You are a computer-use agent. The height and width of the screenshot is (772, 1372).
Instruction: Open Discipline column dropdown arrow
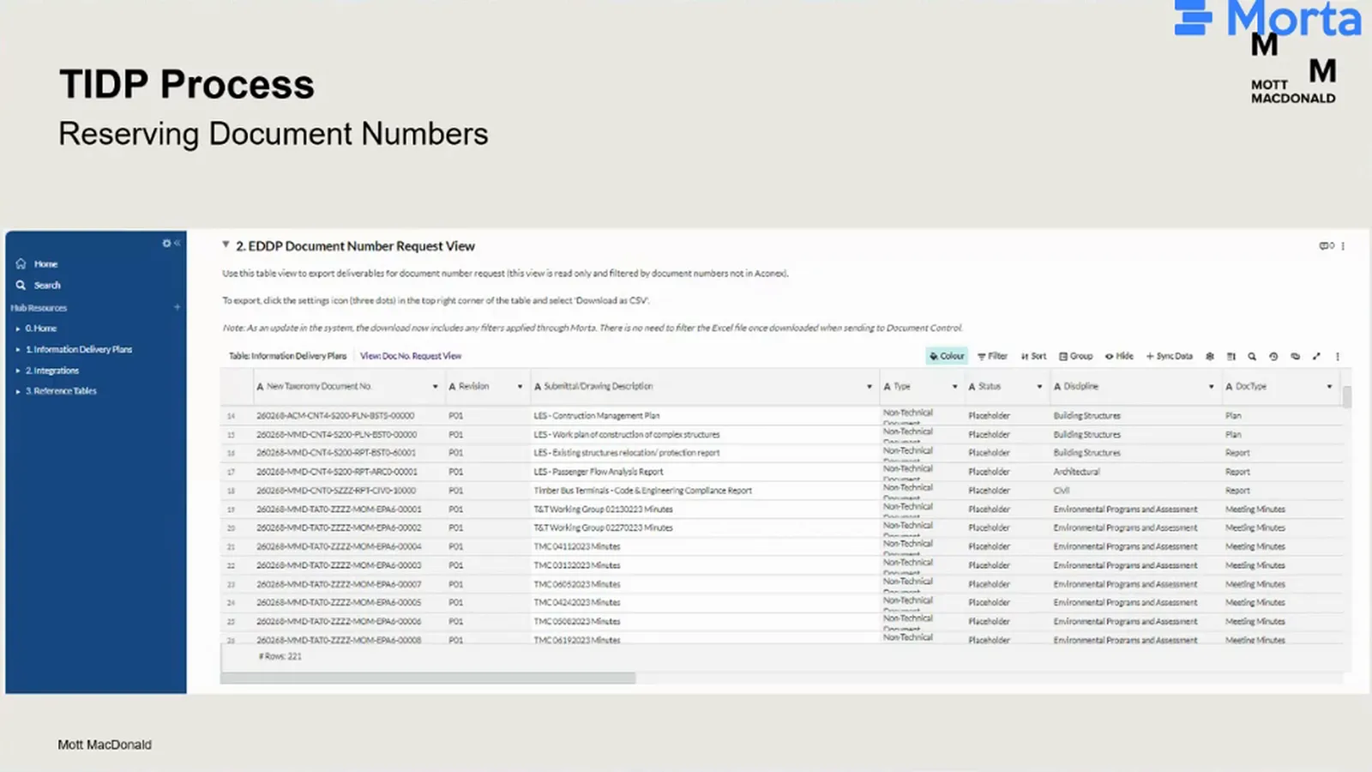(1211, 387)
